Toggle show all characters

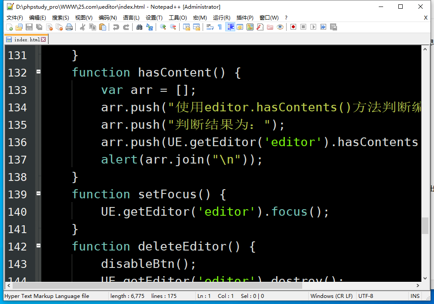click(219, 27)
